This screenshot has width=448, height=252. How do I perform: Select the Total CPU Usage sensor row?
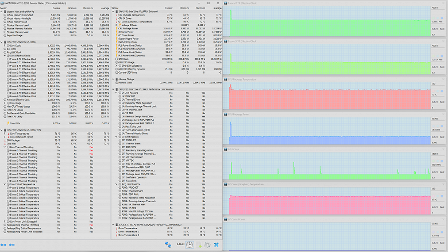tap(55, 110)
